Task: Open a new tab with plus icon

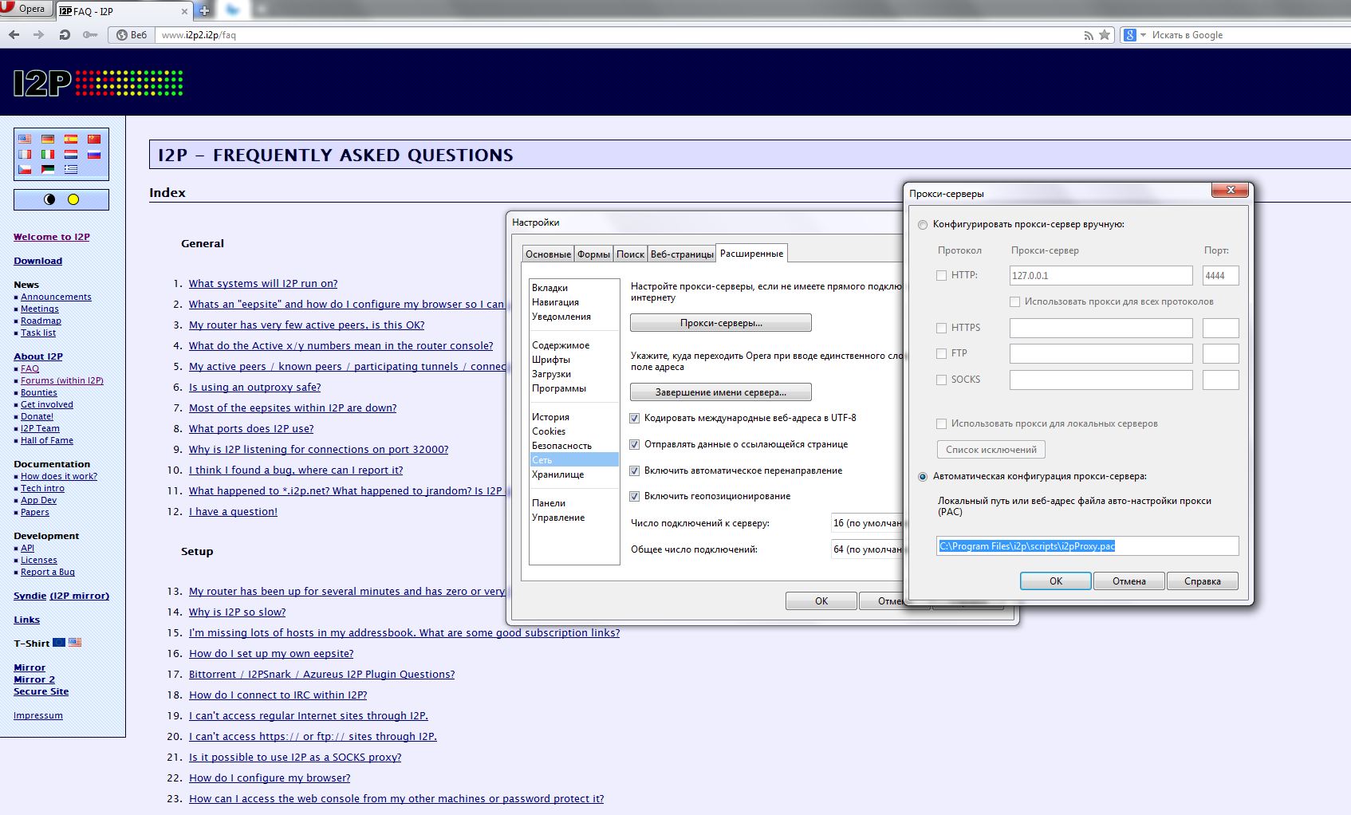Action: [205, 10]
